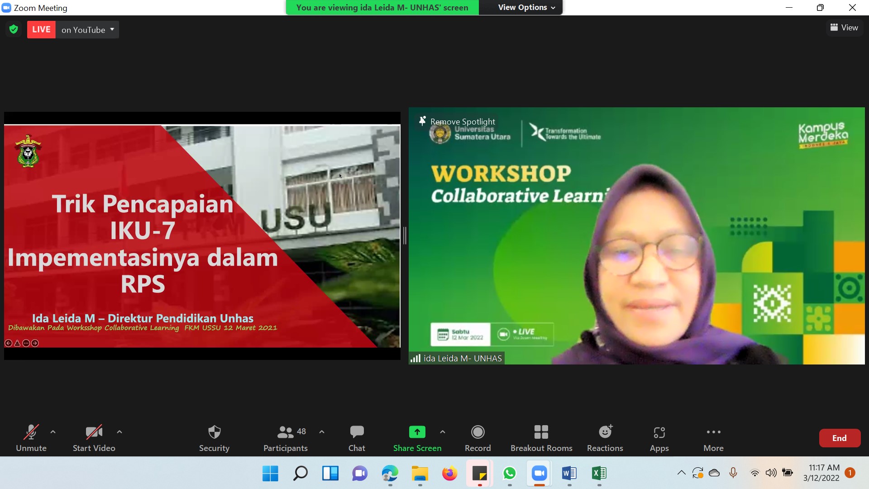Open Windows Search from taskbar

pos(300,474)
